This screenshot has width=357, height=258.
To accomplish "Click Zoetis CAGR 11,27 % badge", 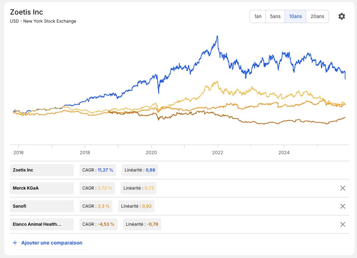I will point(98,170).
